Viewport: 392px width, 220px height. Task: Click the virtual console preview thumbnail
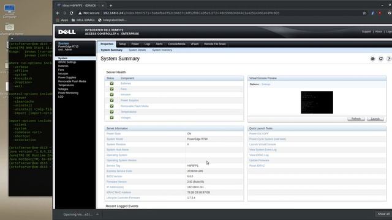[317, 102]
